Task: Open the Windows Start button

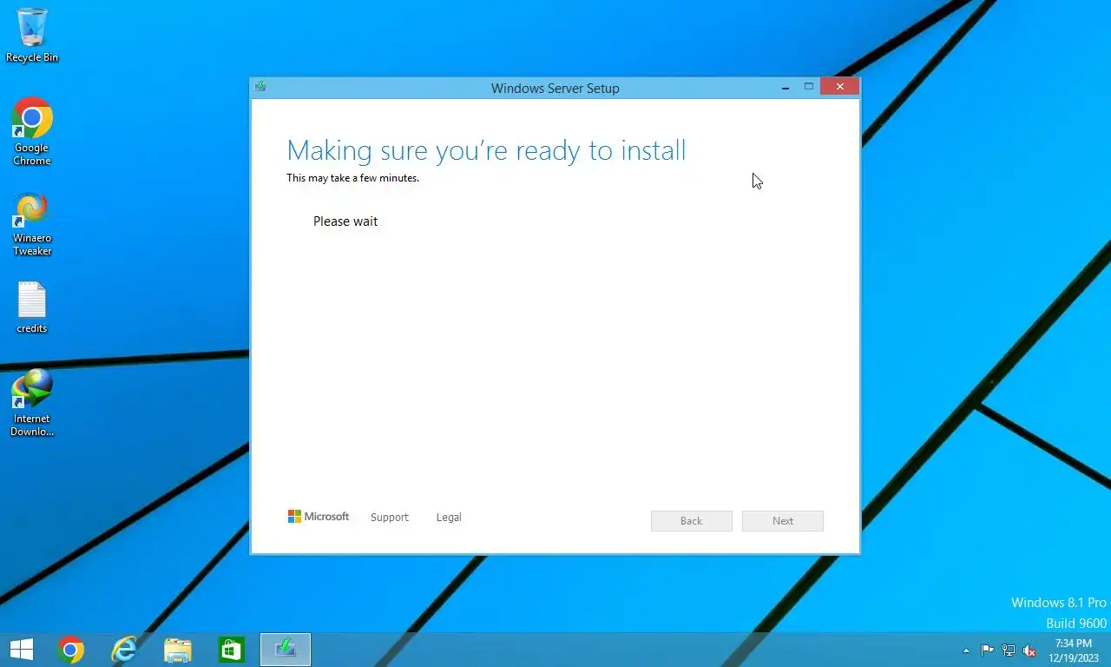Action: click(21, 650)
